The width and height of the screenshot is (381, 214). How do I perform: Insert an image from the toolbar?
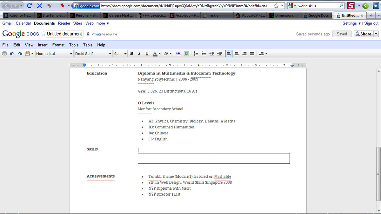(186, 53)
